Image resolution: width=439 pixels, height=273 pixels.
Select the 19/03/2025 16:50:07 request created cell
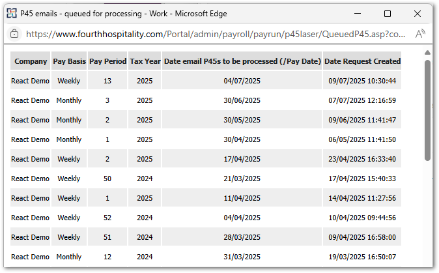pos(362,257)
